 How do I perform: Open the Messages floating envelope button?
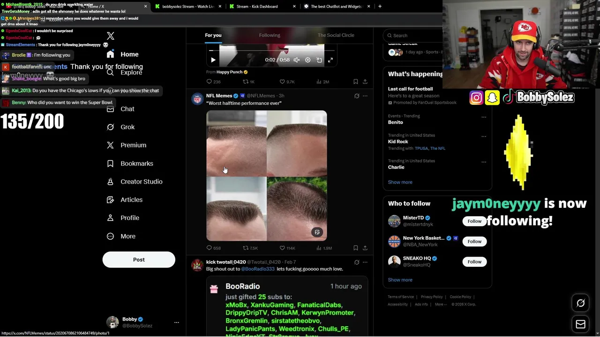581,324
